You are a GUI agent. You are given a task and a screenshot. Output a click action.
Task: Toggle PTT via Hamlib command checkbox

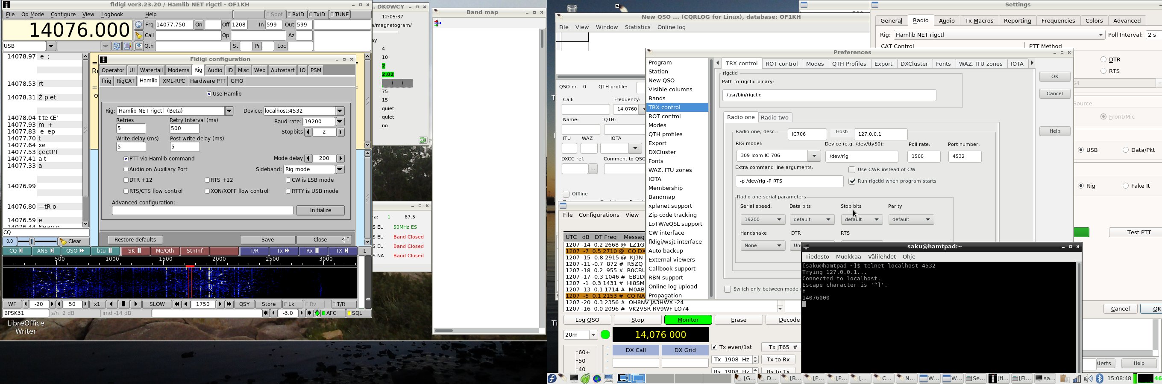pos(126,159)
